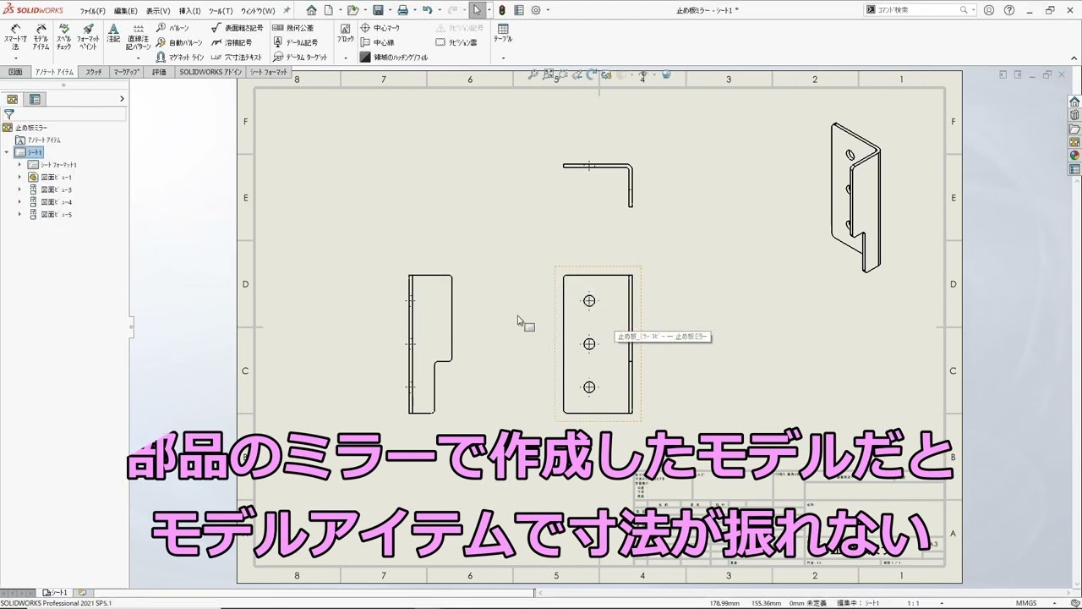Click the Select cursor tool
This screenshot has width=1082, height=609.
point(478,10)
